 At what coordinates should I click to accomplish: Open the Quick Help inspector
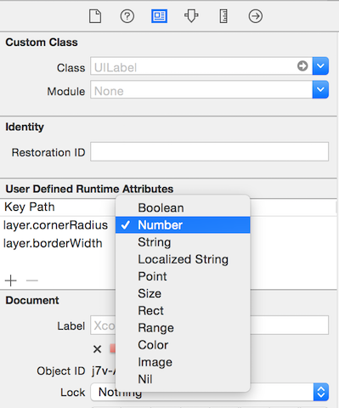pos(127,16)
